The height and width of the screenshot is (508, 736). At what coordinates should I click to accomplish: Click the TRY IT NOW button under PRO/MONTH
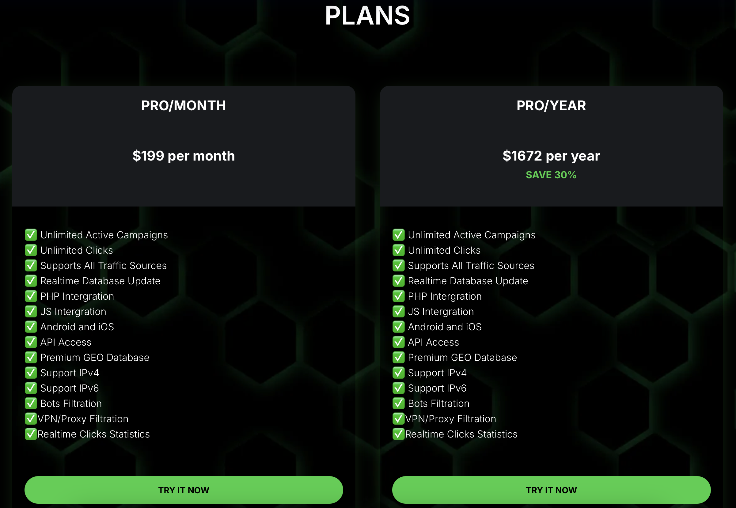(x=184, y=490)
